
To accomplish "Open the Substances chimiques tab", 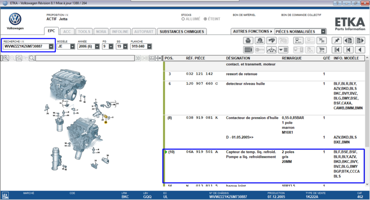I will click(182, 32).
